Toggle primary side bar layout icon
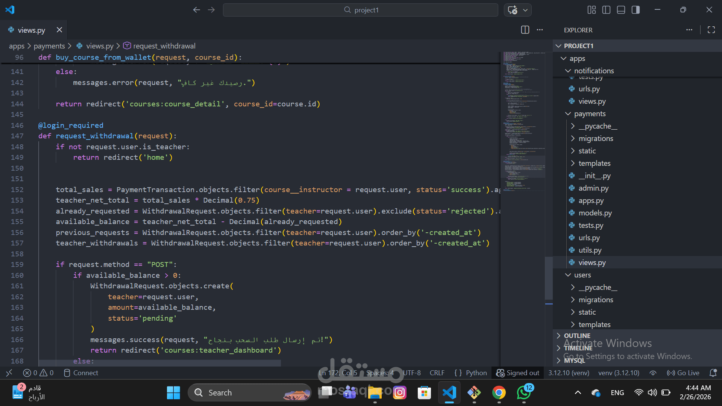 point(606,10)
